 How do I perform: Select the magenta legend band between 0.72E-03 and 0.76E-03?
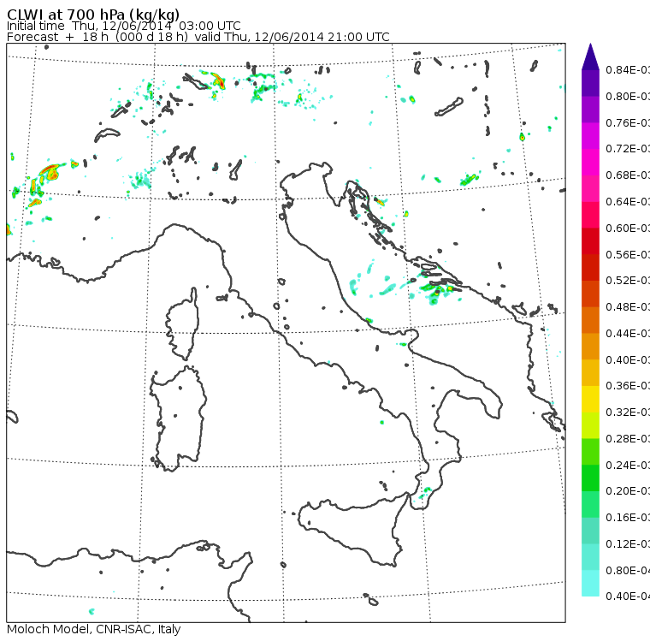pos(590,136)
